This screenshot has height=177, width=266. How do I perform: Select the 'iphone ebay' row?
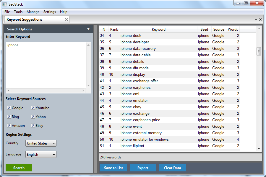click(x=169, y=107)
